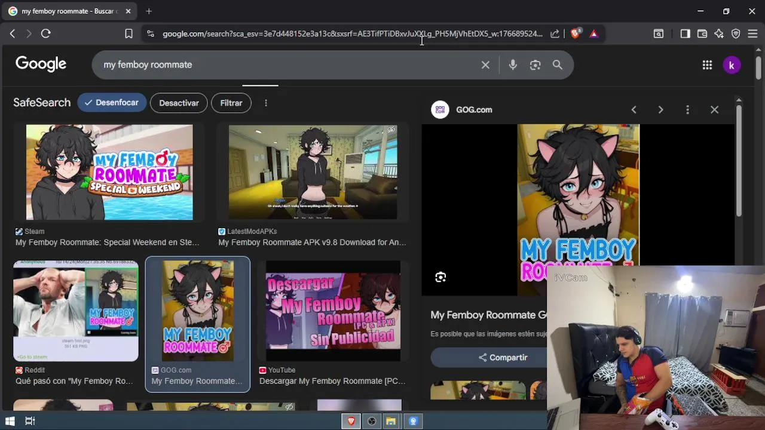Image resolution: width=765 pixels, height=430 pixels.
Task: Open the Google account avatar k
Action: point(732,65)
